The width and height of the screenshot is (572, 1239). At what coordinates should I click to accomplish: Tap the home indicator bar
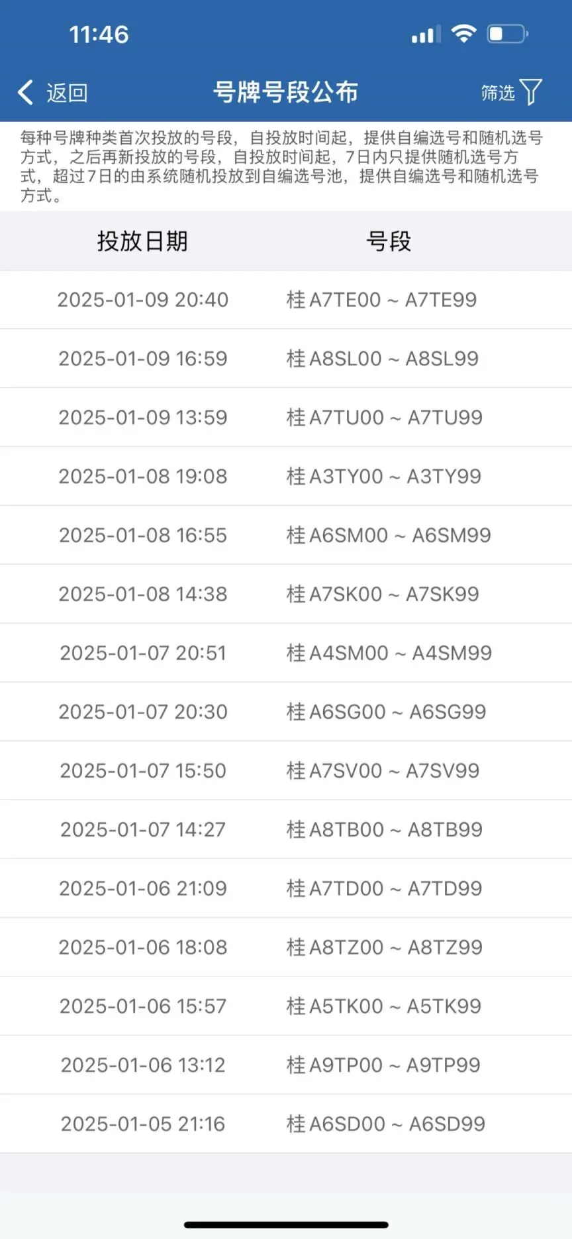pyautogui.click(x=286, y=1224)
